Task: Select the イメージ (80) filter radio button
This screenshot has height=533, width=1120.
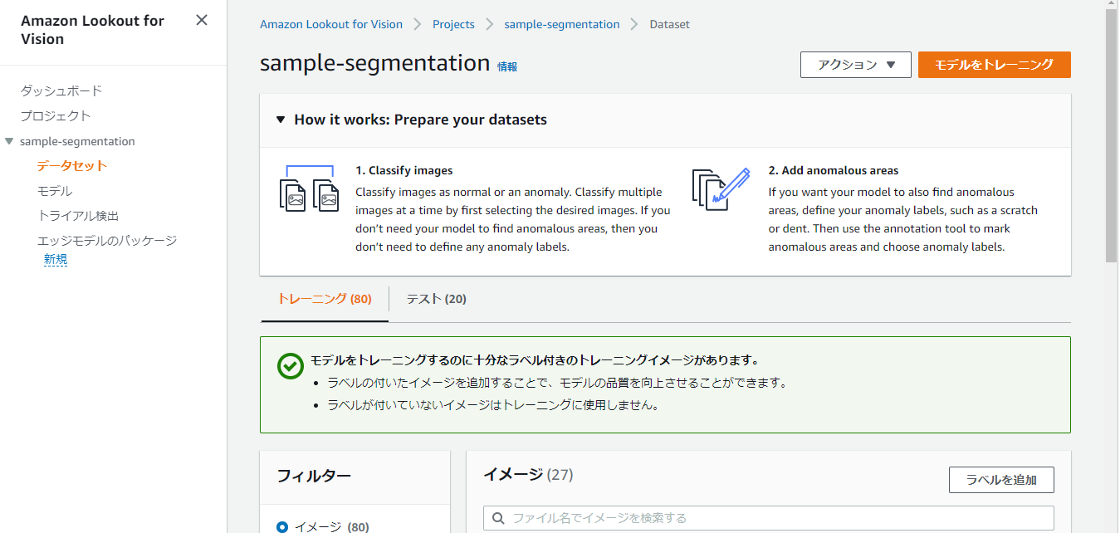Action: click(282, 526)
